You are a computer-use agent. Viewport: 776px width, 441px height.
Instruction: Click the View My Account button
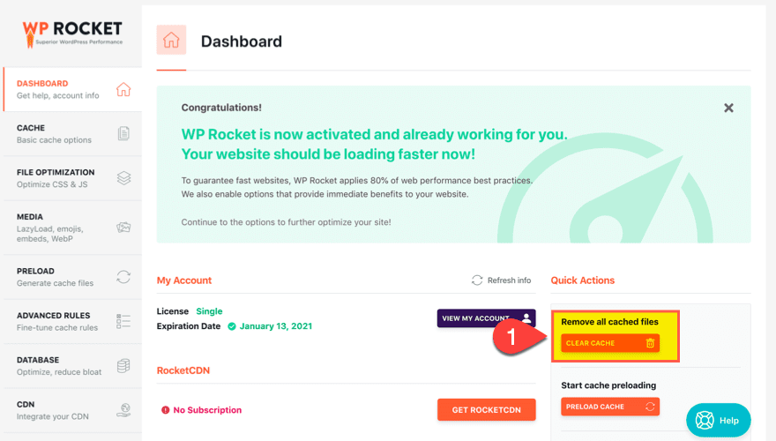point(486,318)
